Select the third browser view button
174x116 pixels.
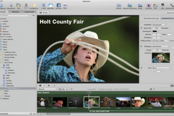click(x=67, y=89)
